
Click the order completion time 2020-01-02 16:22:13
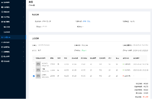[141, 50]
